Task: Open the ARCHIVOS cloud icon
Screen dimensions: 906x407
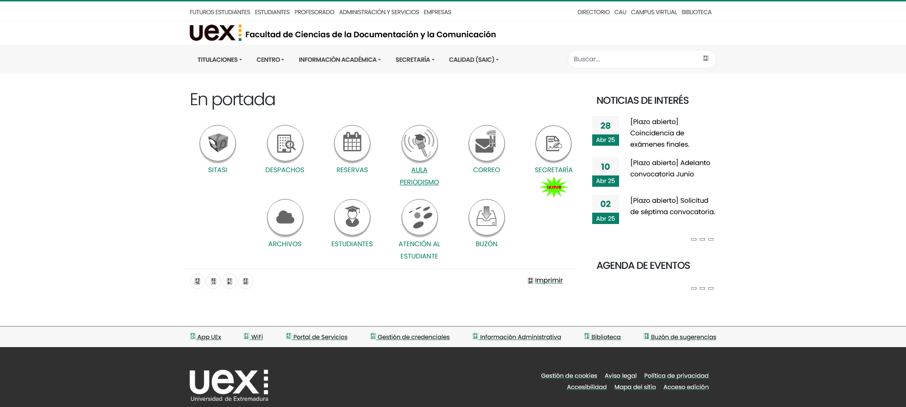Action: (285, 217)
